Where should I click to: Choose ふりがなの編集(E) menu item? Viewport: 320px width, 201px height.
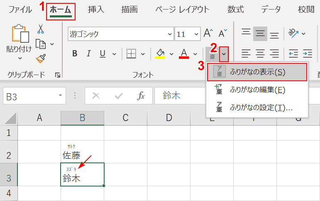(x=257, y=90)
